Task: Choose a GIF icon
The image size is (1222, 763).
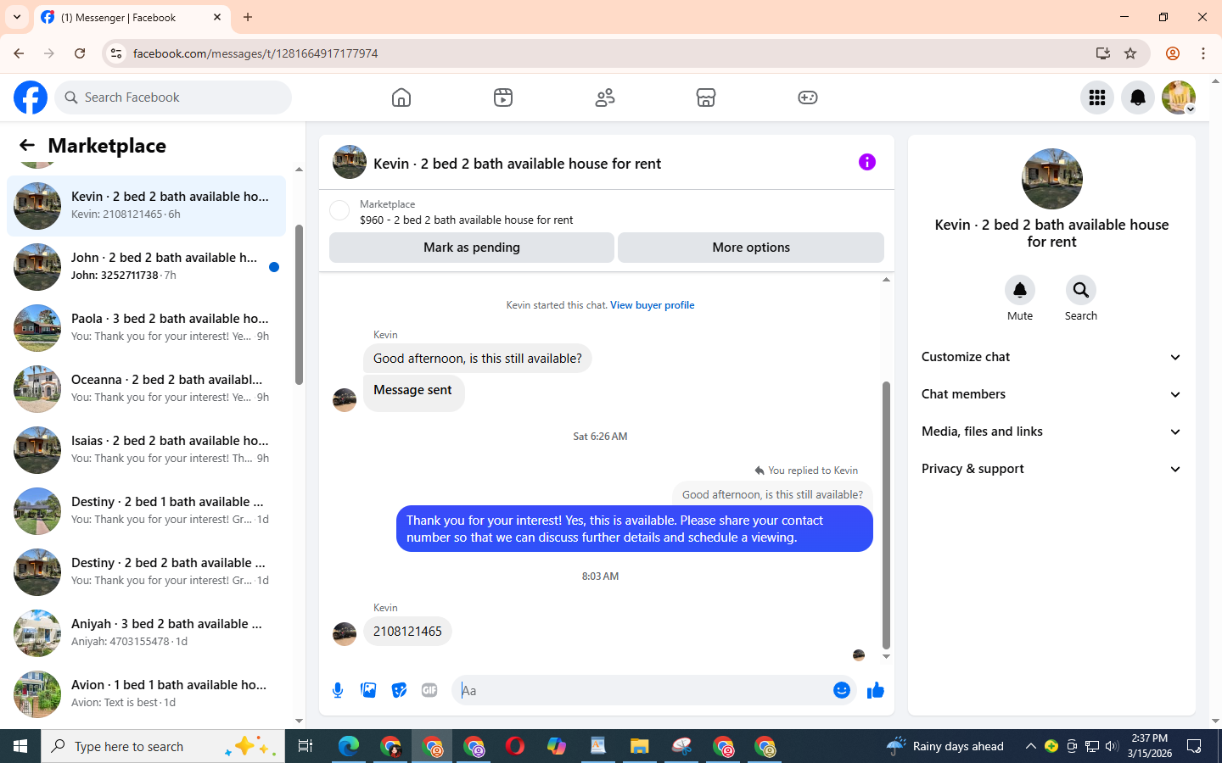Action: pos(429,690)
